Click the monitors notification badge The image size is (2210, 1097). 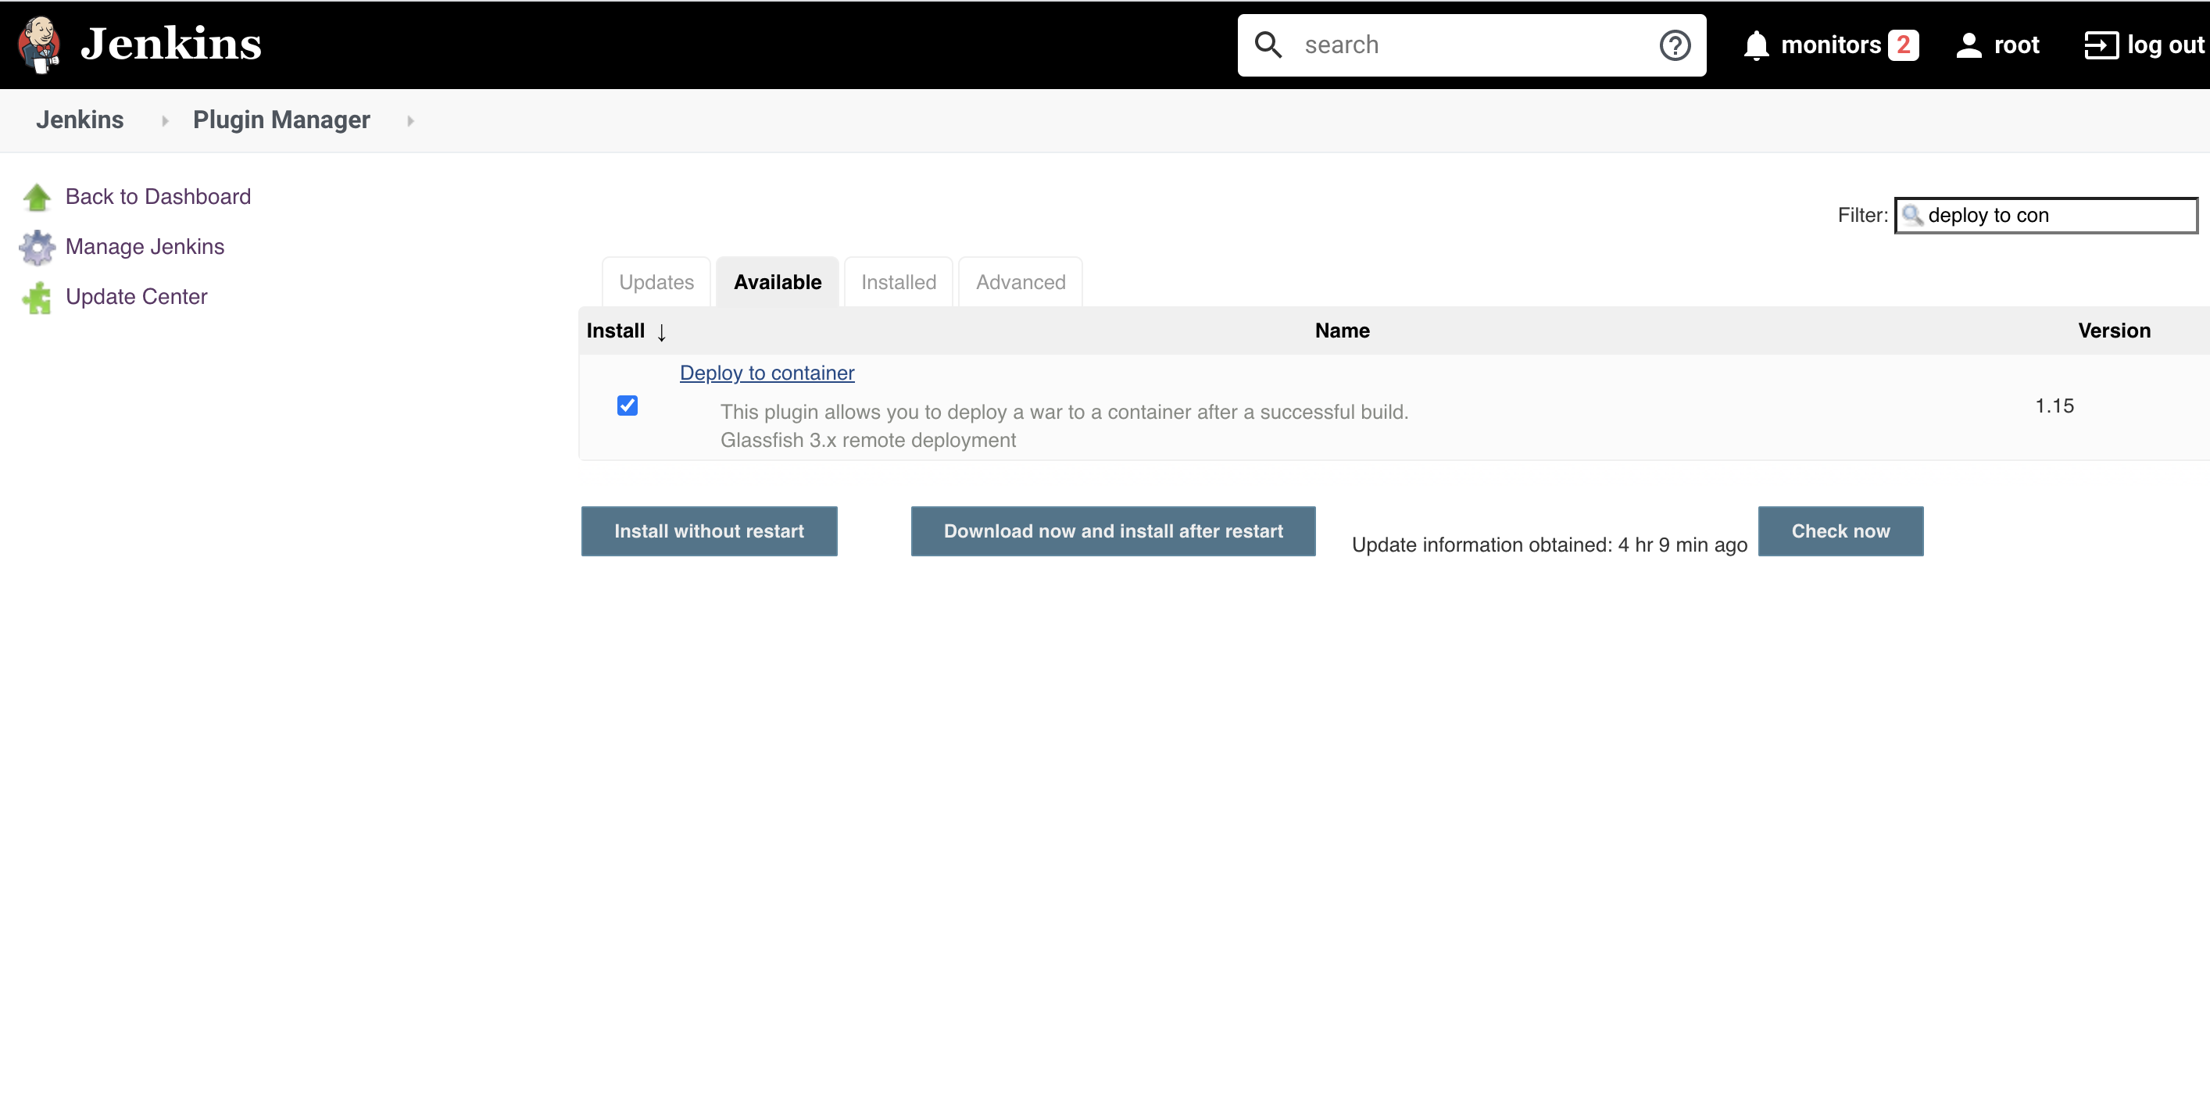click(x=1903, y=45)
